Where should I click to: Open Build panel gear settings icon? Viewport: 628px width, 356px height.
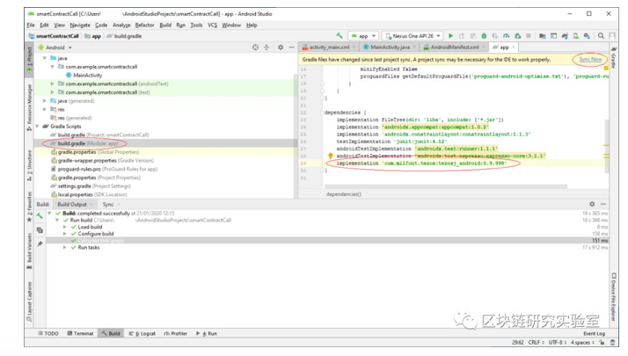[592, 204]
